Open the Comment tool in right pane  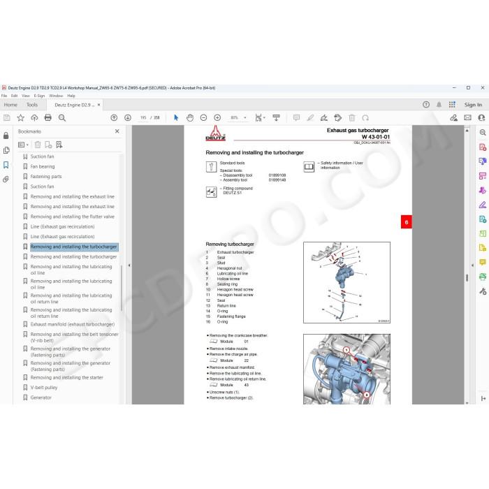pos(483,262)
